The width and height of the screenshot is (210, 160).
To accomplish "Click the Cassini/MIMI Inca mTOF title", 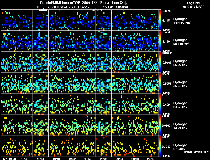I will (60, 3).
